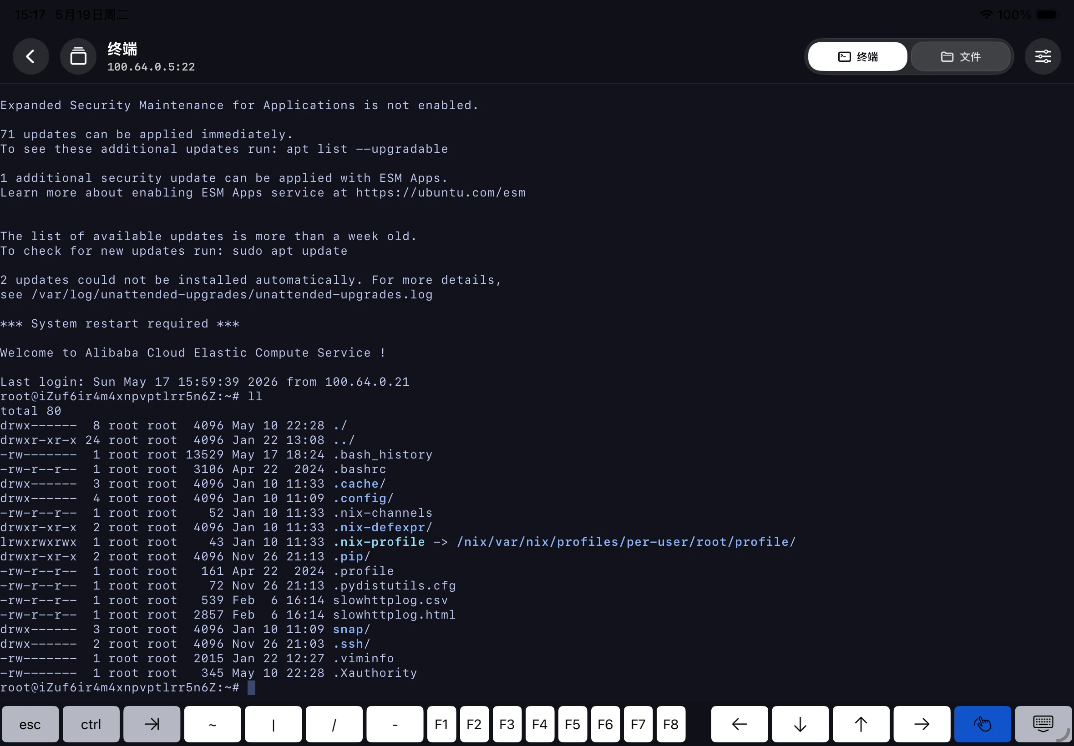The width and height of the screenshot is (1074, 746).
Task: Tap the up arrow key
Action: click(861, 724)
